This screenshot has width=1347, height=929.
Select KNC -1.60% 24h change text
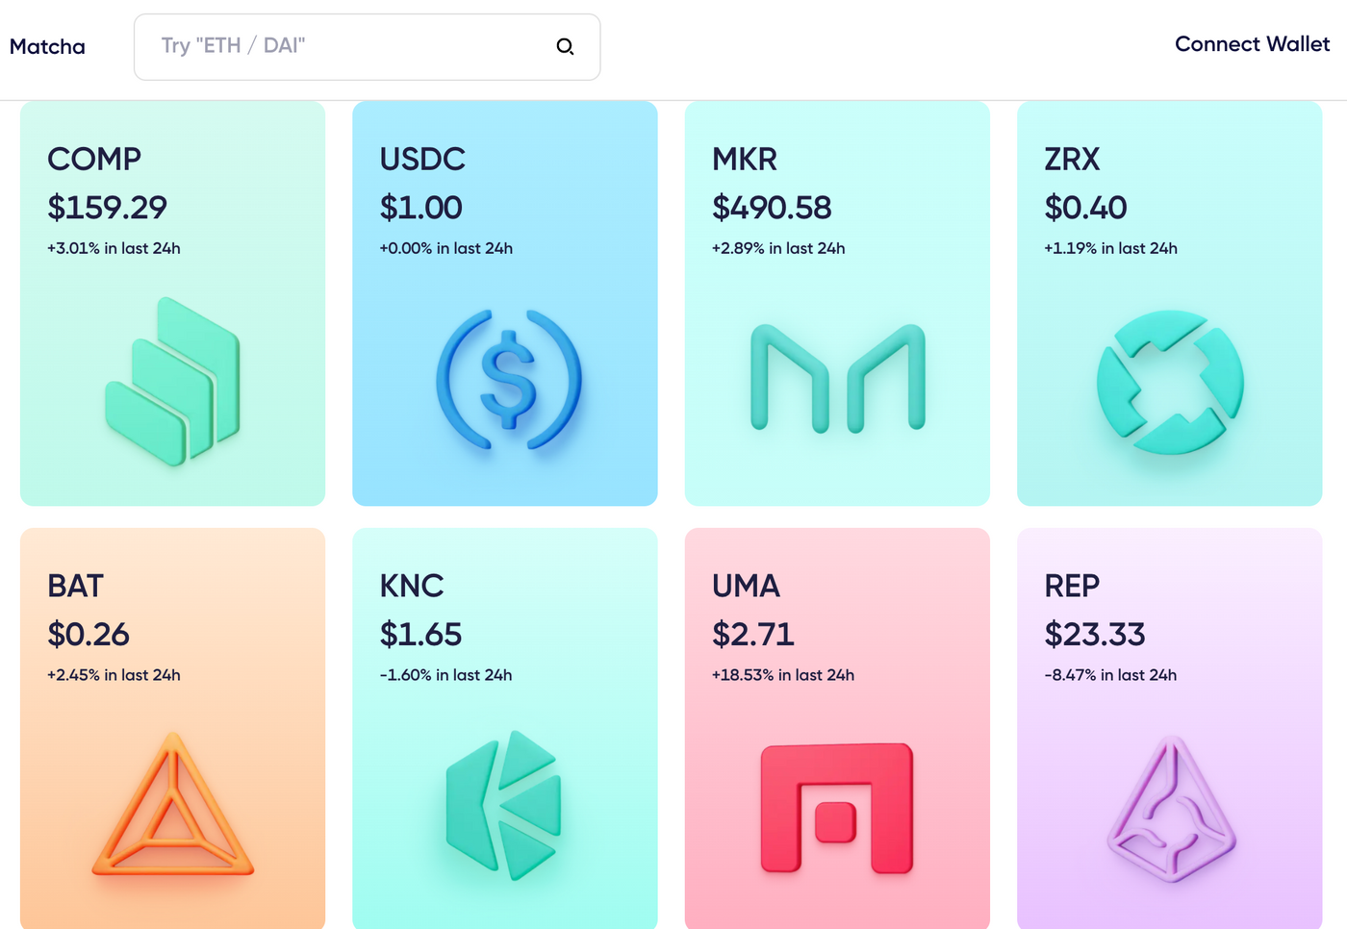445,675
